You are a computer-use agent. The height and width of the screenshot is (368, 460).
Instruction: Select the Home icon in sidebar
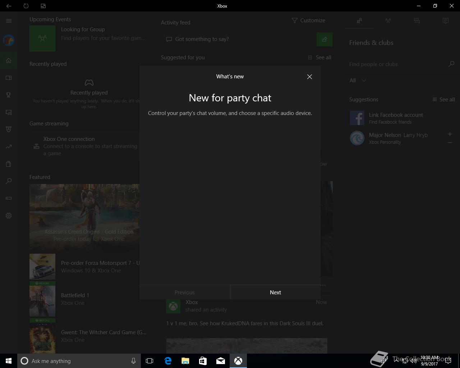pyautogui.click(x=9, y=60)
